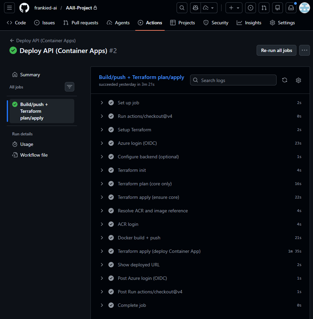This screenshot has height=319, width=313.
Task: Click the Re-run all jobs button
Action: pos(276,50)
